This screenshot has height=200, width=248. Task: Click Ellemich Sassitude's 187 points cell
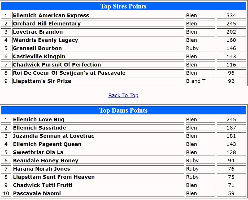231,128
